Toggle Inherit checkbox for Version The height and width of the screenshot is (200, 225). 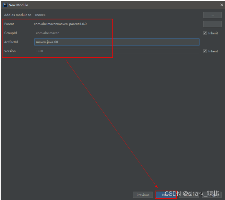pyautogui.click(x=205, y=51)
